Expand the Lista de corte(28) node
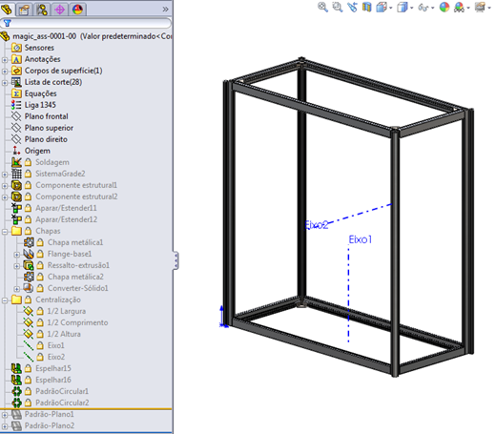 pyautogui.click(x=5, y=83)
